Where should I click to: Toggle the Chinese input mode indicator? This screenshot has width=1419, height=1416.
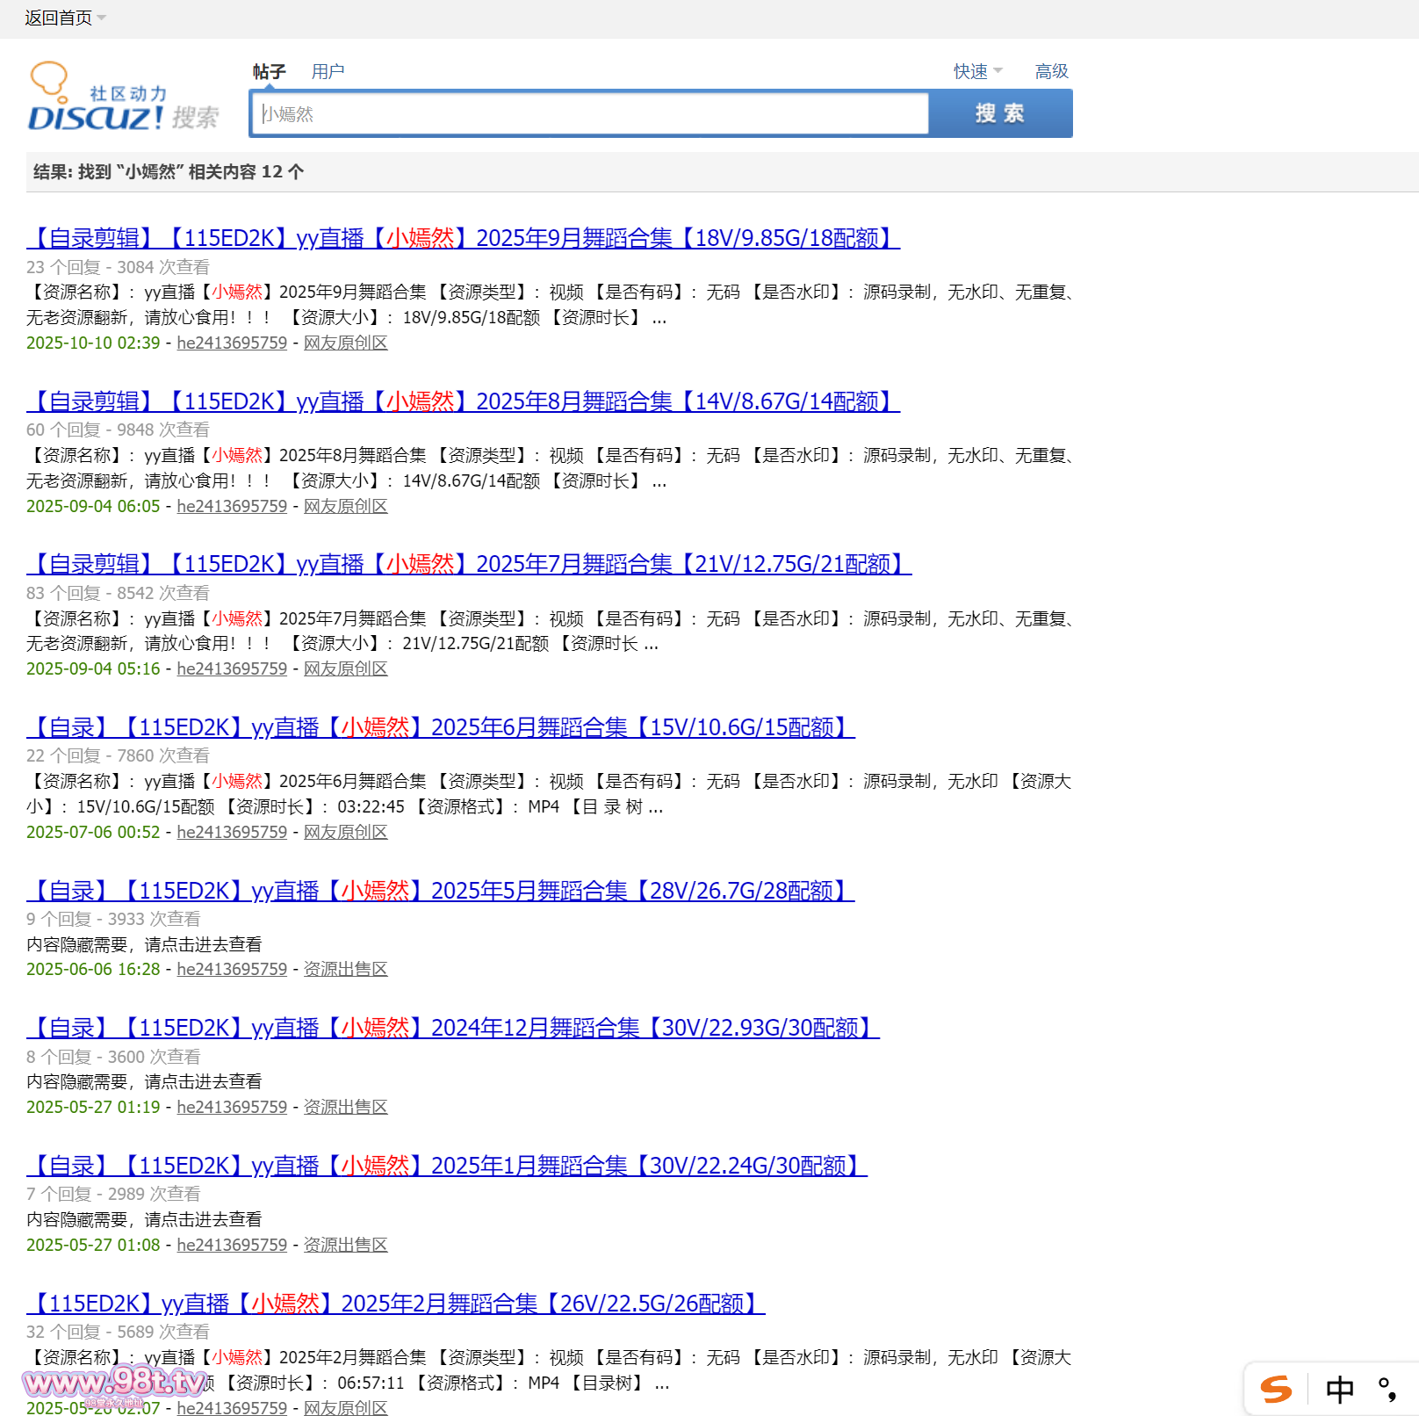[x=1339, y=1390]
